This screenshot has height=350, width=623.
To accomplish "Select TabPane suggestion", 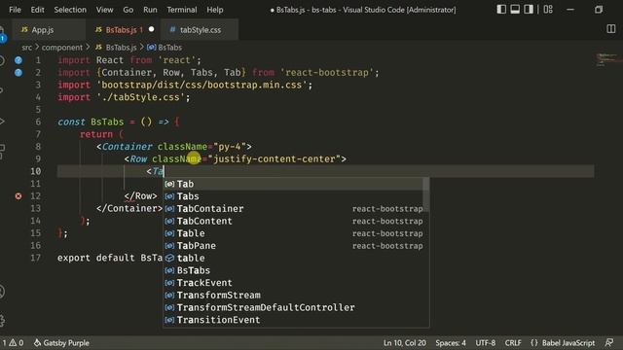I will tap(293, 246).
